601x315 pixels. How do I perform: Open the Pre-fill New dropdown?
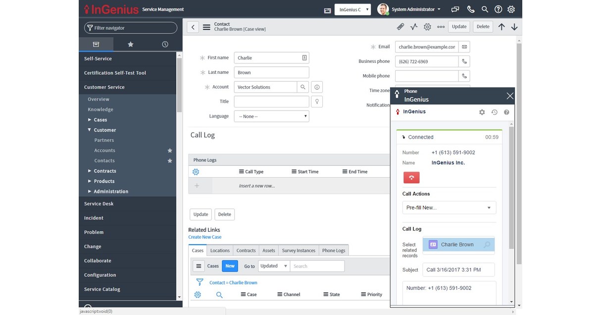[449, 208]
